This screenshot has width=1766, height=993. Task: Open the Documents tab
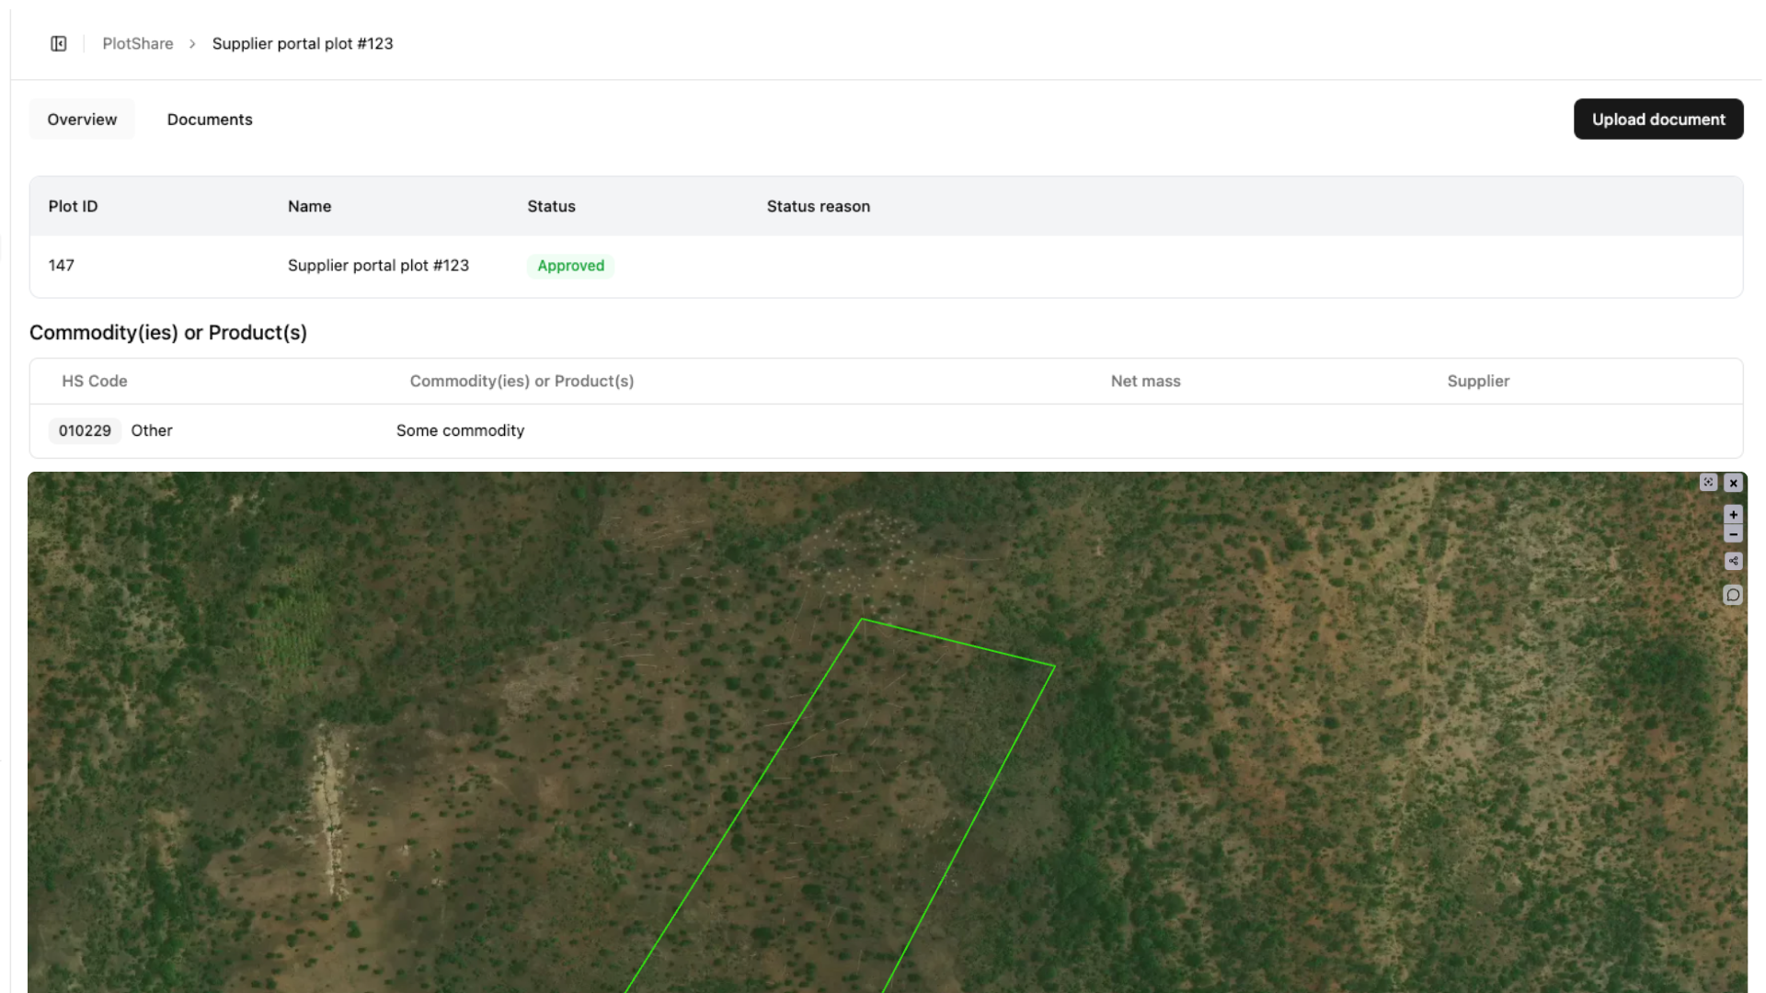(210, 120)
